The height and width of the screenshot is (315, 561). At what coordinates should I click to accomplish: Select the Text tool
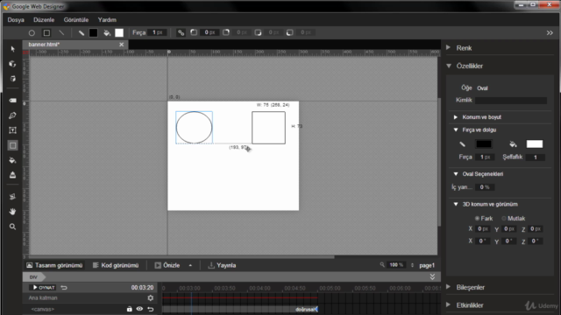[12, 130]
